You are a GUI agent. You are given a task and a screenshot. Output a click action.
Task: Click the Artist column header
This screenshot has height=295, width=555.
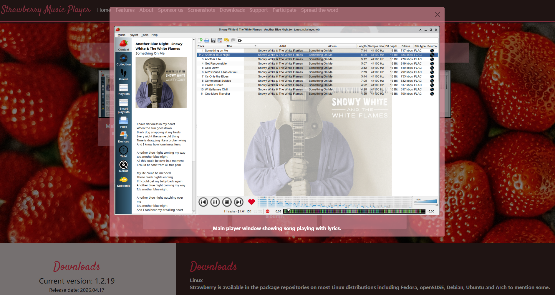(283, 46)
